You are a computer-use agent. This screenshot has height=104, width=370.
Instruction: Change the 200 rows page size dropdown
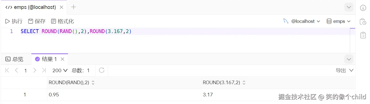coord(60,70)
